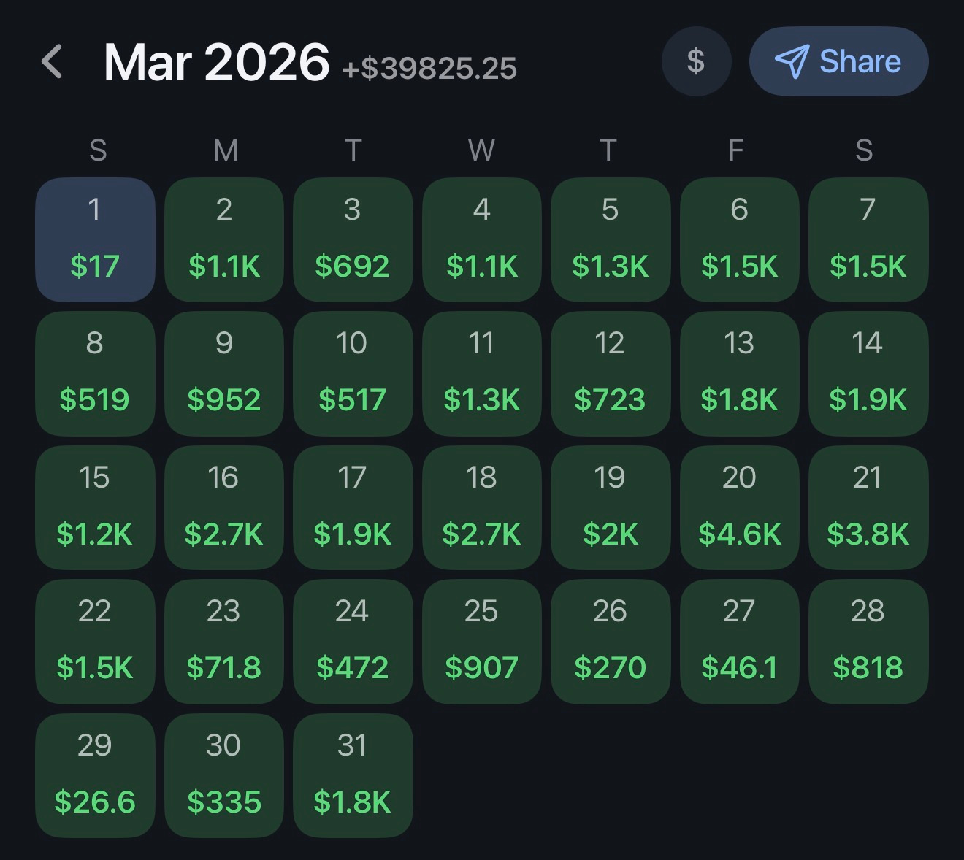Open day 16 showing $2.7K
This screenshot has height=860, width=964.
click(x=224, y=507)
